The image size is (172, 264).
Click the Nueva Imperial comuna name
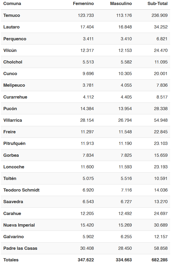[x=19, y=225]
